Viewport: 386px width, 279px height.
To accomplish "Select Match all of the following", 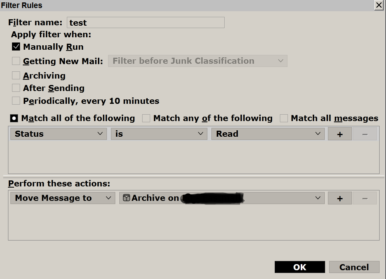I will (14, 118).
